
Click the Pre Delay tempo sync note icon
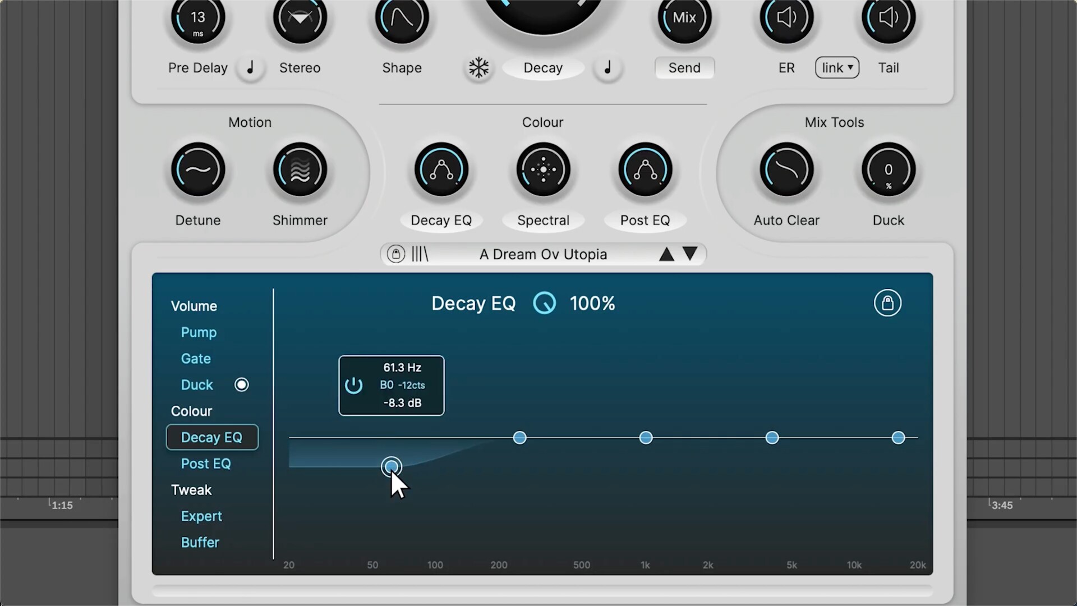(x=250, y=68)
